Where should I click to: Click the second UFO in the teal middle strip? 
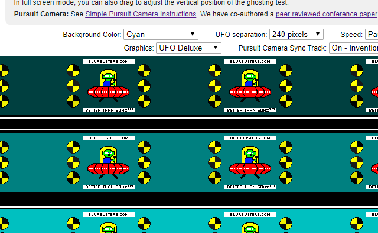click(x=250, y=162)
